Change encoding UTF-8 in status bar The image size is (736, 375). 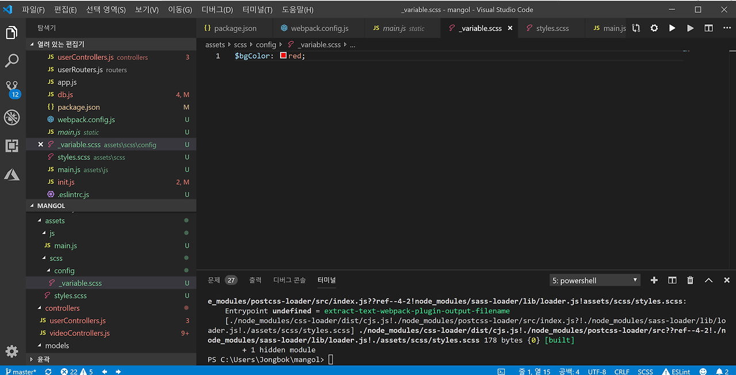tap(597, 372)
